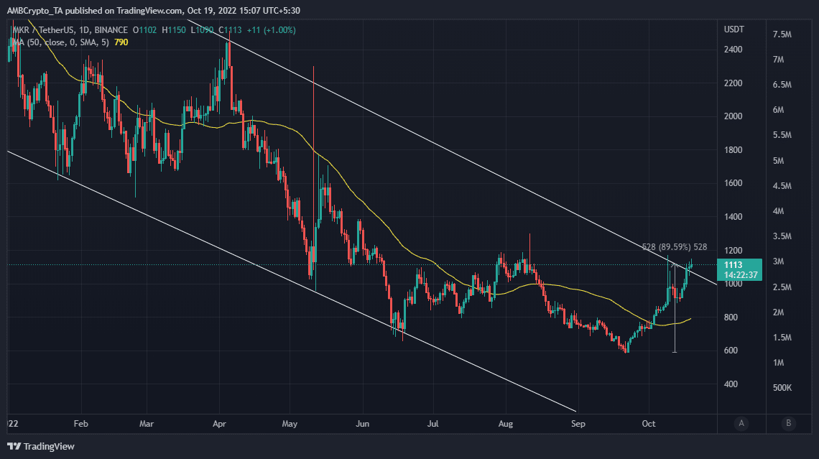Image resolution: width=819 pixels, height=459 pixels.
Task: Click the Mar label on time axis
Action: pyautogui.click(x=147, y=424)
